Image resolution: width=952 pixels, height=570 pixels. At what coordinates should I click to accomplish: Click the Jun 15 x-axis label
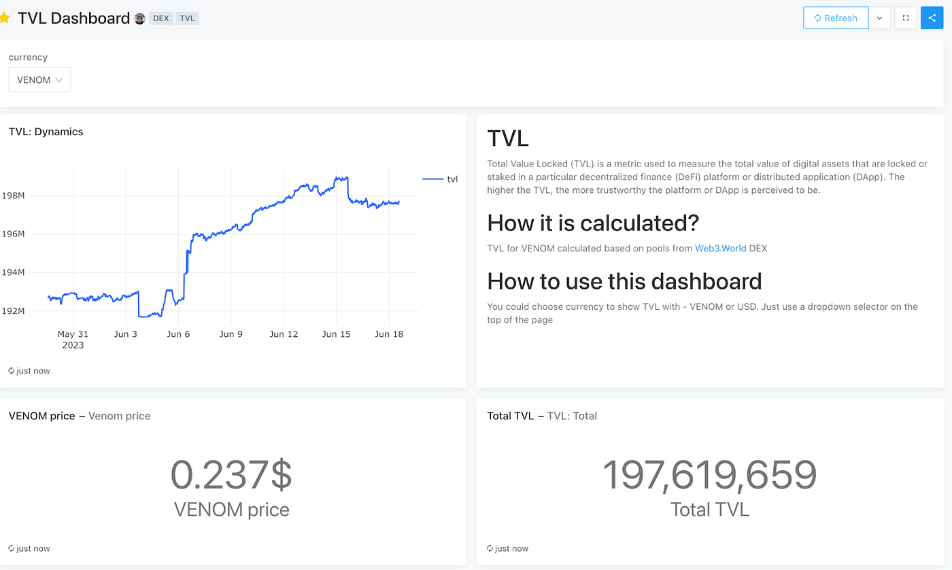(x=336, y=334)
